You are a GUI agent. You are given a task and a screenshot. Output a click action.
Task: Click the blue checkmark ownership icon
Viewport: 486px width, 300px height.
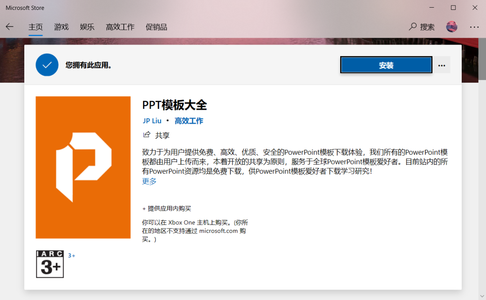(47, 65)
